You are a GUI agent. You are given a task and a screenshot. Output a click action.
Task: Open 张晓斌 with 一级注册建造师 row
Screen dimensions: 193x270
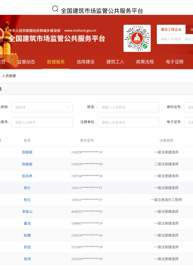click(27, 152)
